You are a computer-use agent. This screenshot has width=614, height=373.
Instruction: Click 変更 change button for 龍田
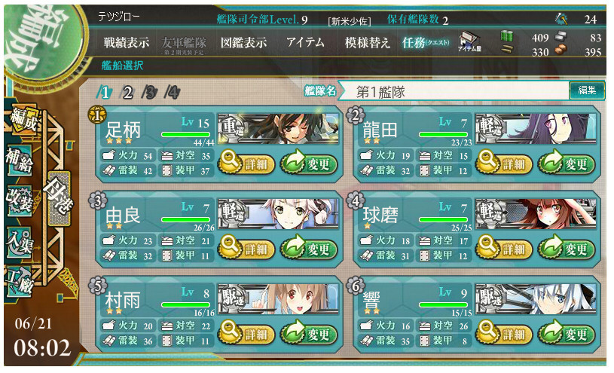tap(567, 164)
